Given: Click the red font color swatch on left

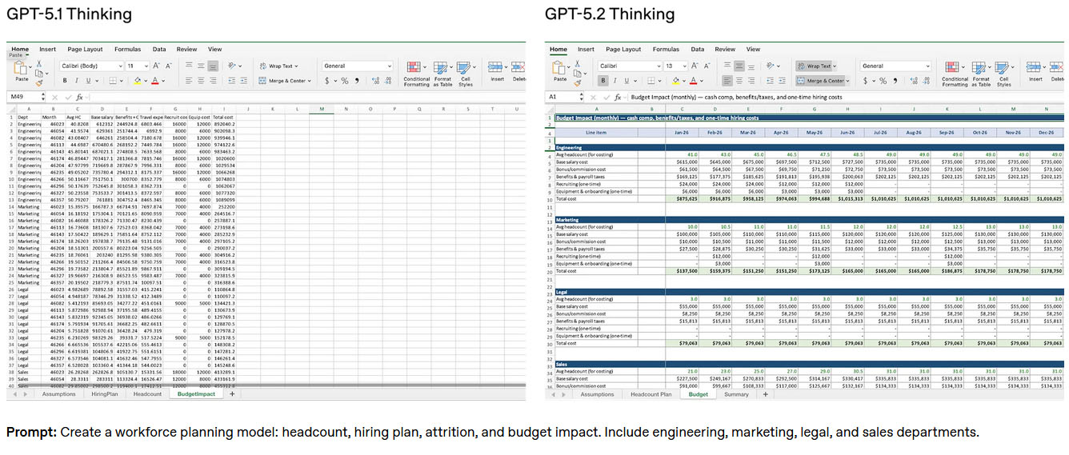Looking at the screenshot, I should click(154, 81).
